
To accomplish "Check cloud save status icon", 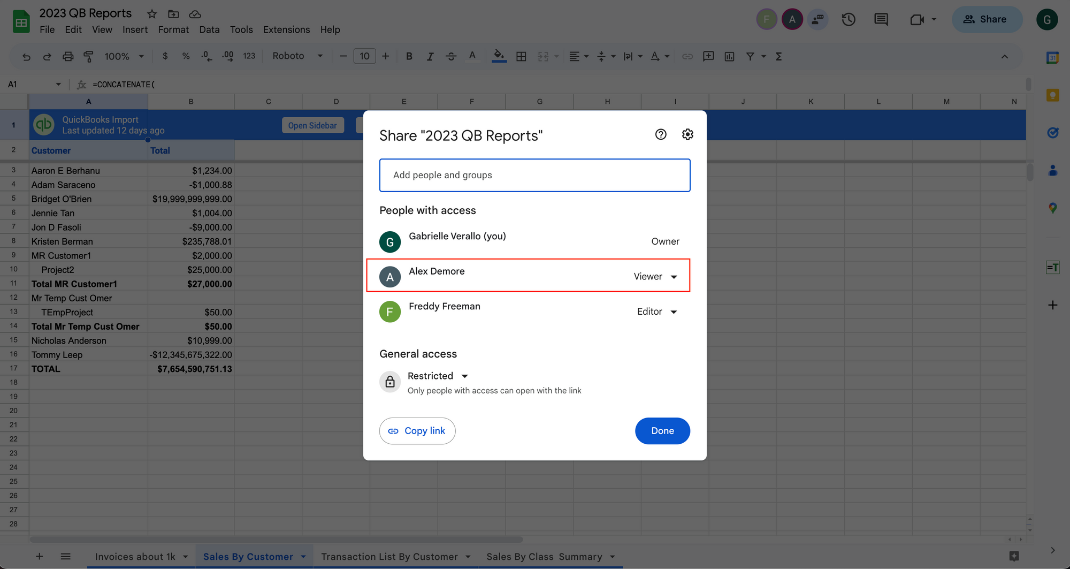I will tap(195, 14).
